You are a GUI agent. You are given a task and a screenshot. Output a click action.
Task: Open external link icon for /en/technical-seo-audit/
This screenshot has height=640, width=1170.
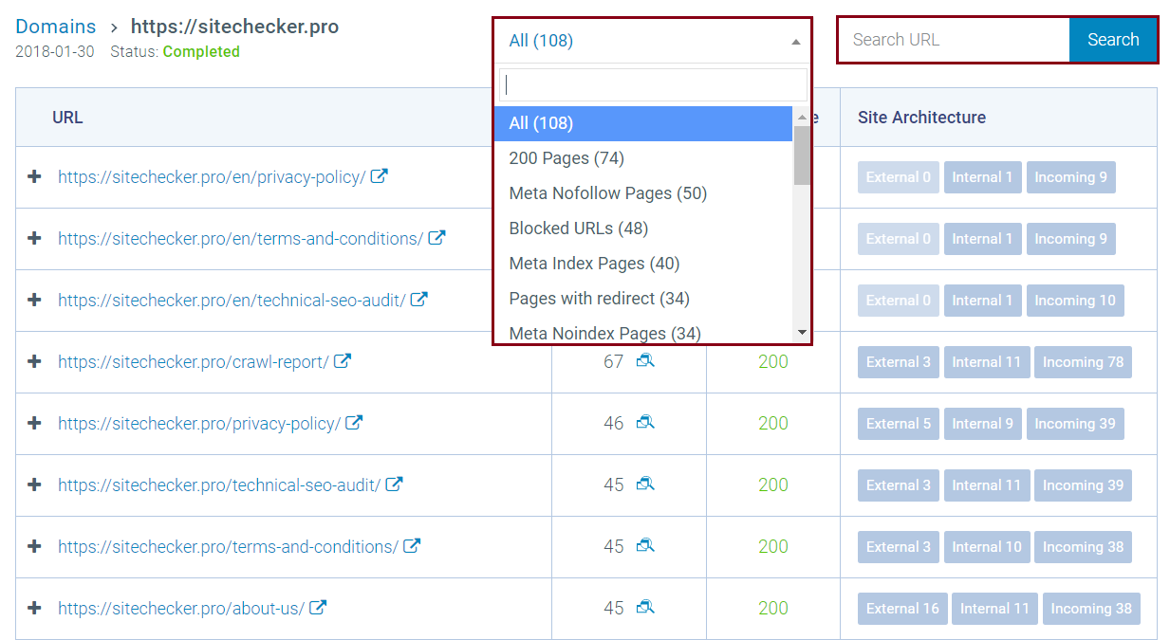pyautogui.click(x=418, y=300)
